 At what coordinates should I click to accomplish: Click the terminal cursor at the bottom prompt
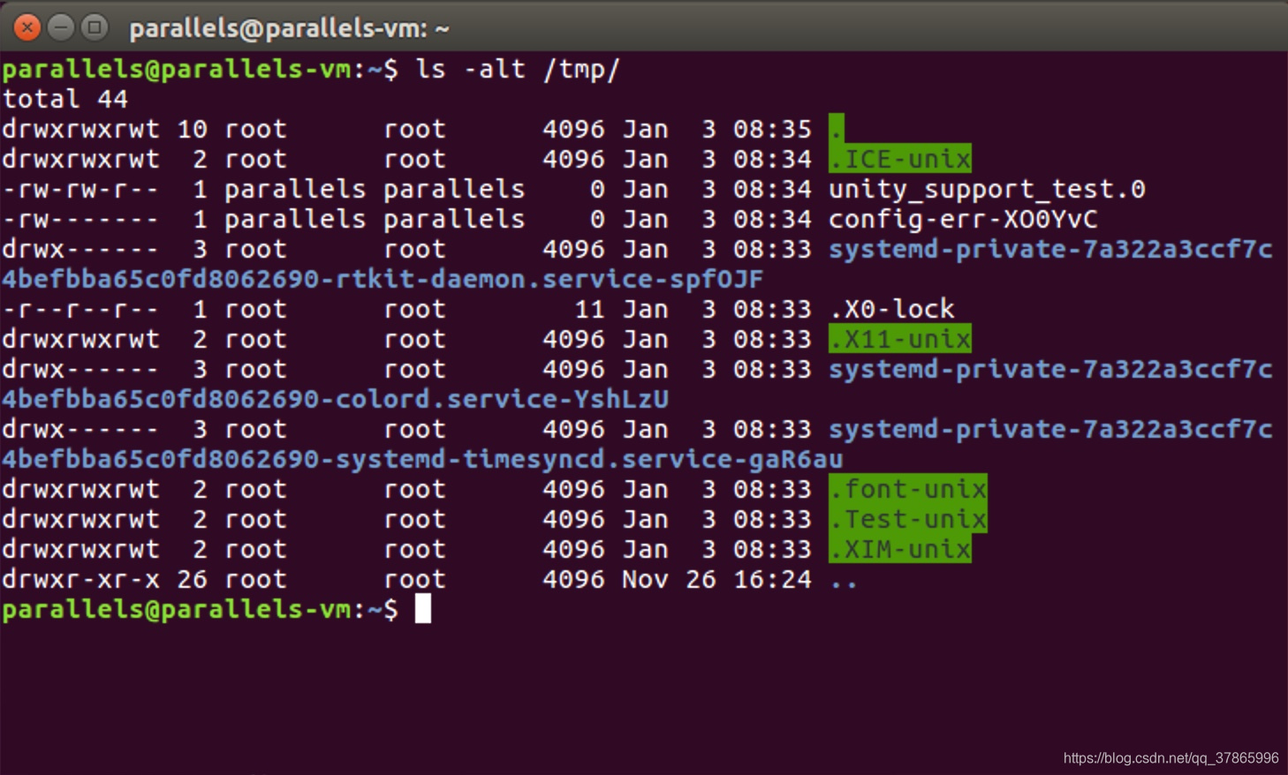coord(423,609)
